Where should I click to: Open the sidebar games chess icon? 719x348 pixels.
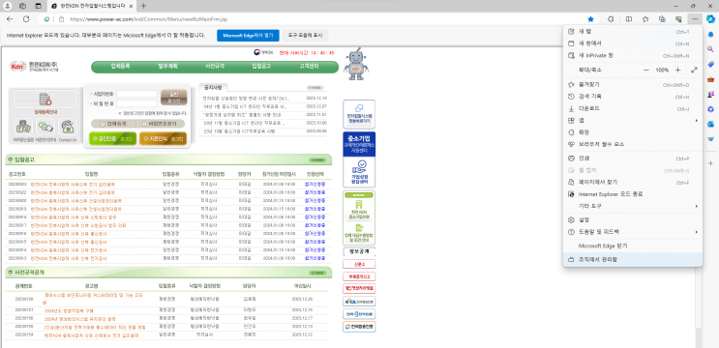[710, 94]
